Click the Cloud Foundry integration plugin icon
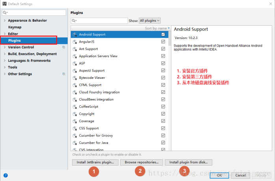The height and width of the screenshot is (181, 275). coord(75,92)
